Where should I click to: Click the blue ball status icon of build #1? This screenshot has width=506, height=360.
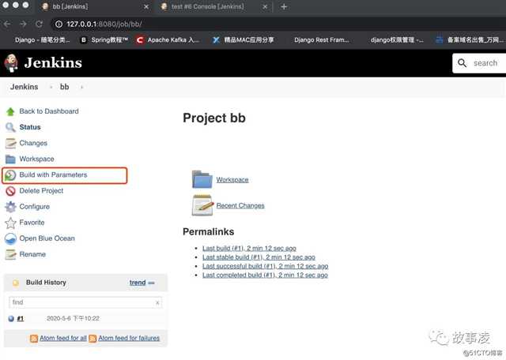(x=11, y=319)
